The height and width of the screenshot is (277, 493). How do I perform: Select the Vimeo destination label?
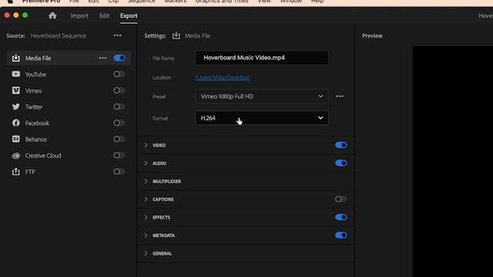33,91
